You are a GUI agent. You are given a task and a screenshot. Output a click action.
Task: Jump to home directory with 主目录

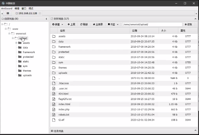click(98, 24)
